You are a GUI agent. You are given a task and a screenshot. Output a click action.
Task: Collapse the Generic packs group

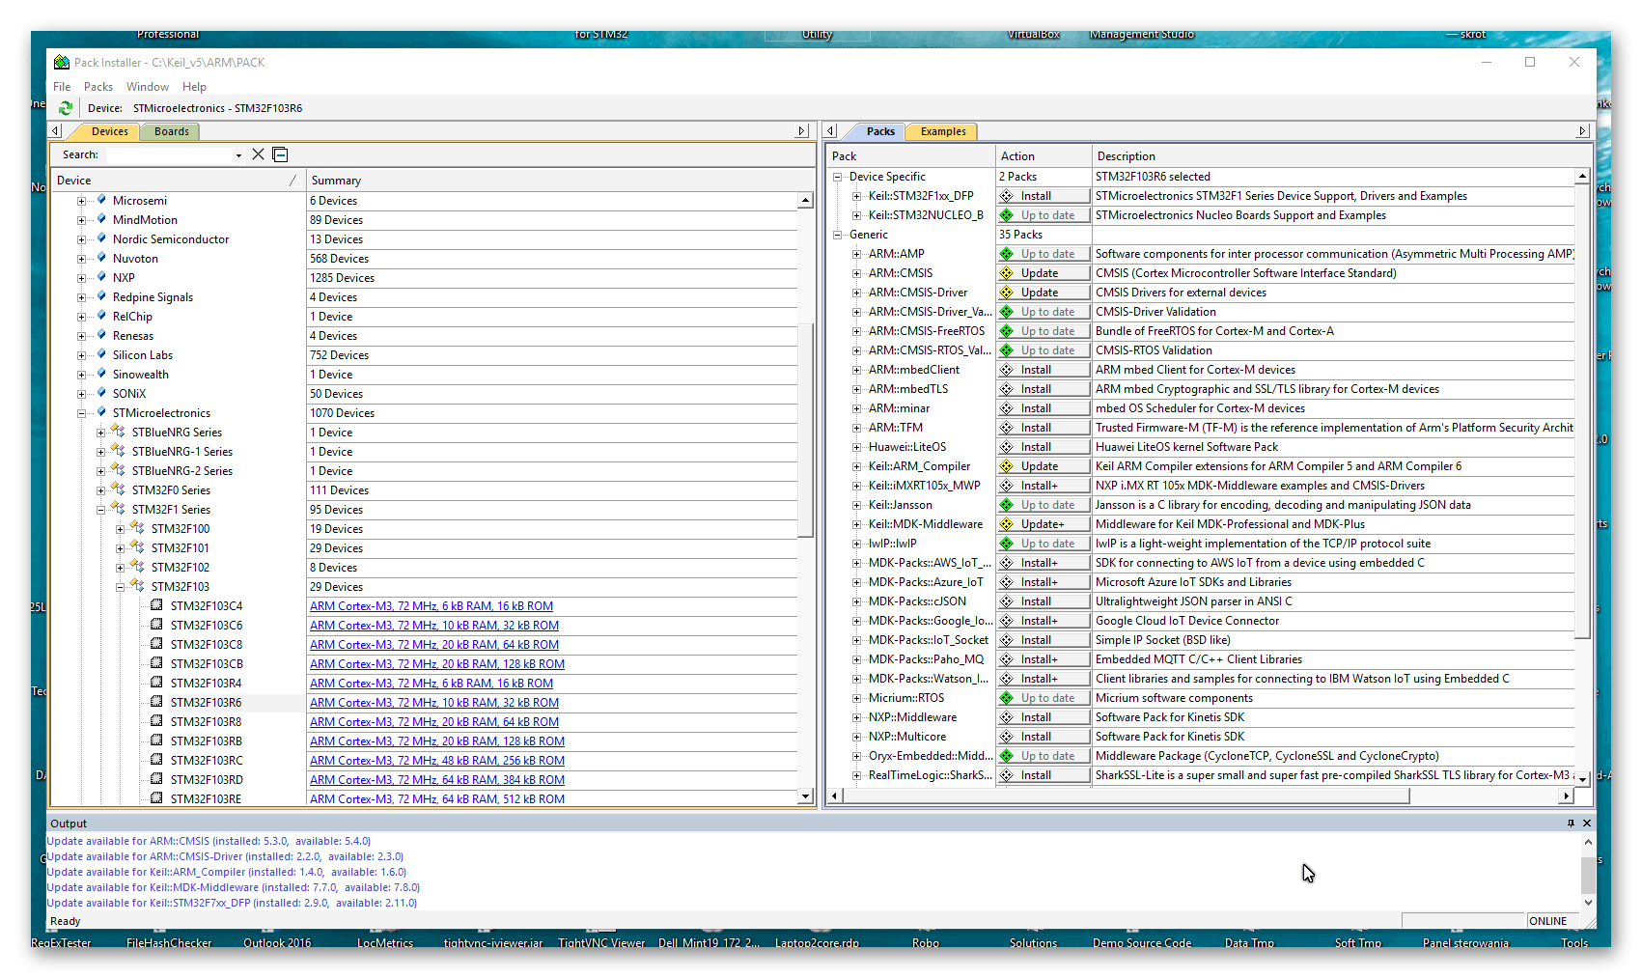[837, 235]
